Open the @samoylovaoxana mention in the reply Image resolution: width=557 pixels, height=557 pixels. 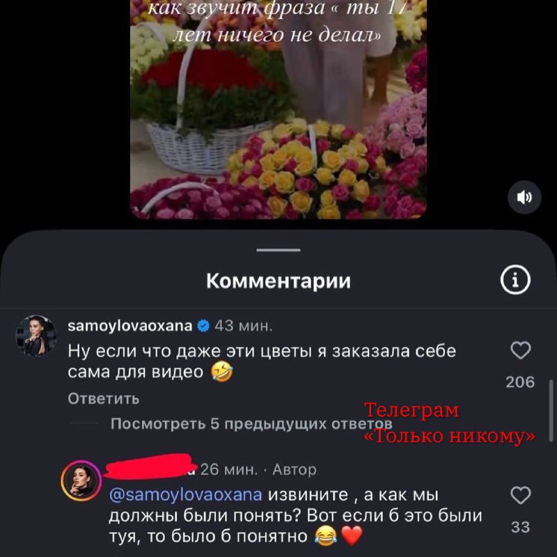(185, 495)
